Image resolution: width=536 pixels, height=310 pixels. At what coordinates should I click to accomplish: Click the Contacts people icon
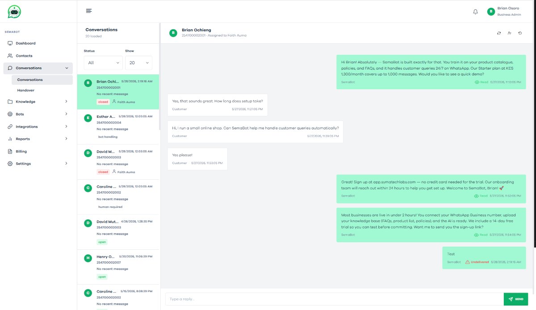click(x=10, y=56)
